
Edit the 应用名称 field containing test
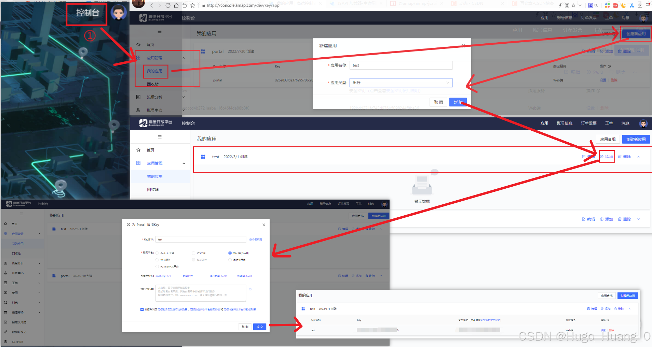click(401, 65)
